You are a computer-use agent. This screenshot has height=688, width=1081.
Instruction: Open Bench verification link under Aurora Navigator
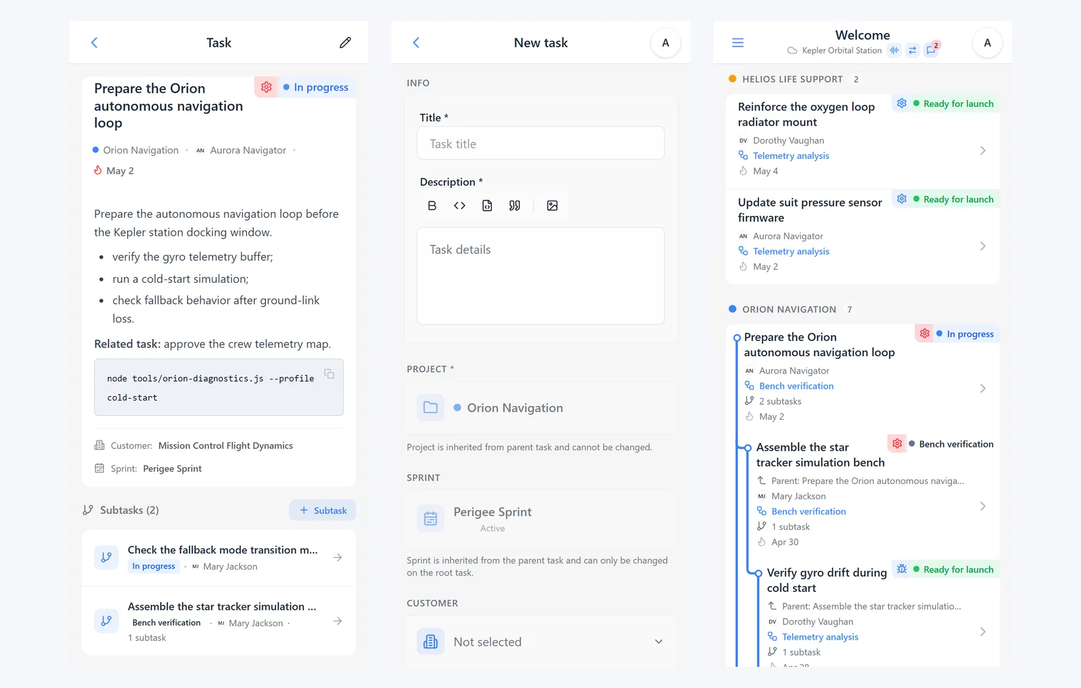tap(796, 386)
